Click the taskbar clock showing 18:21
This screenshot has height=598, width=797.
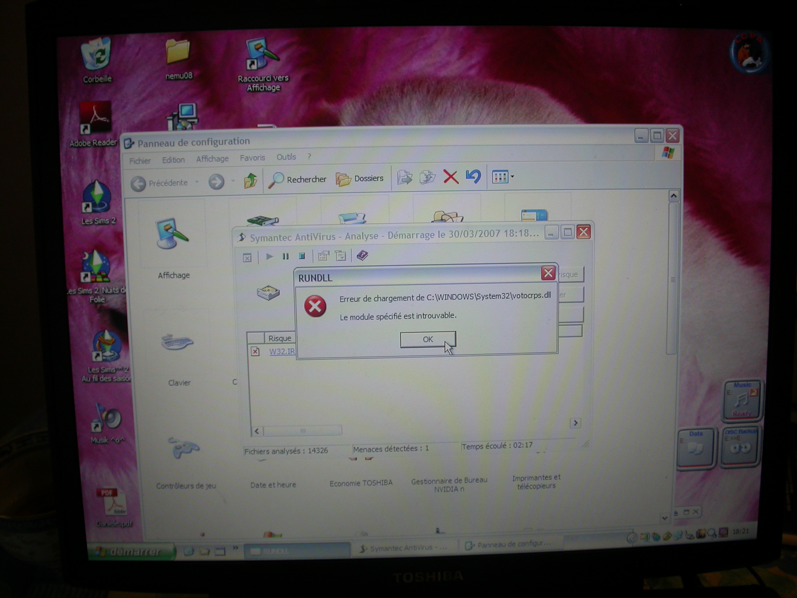pos(740,531)
